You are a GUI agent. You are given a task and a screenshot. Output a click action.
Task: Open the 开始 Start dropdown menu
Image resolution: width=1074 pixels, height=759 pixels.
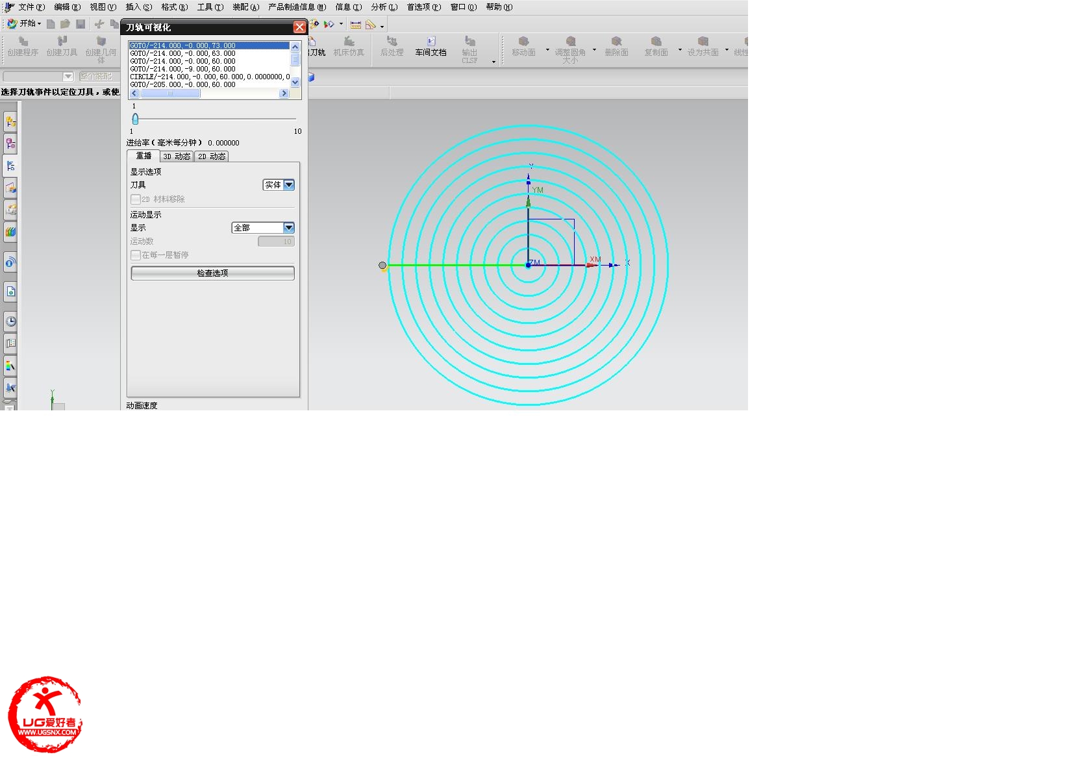[24, 23]
